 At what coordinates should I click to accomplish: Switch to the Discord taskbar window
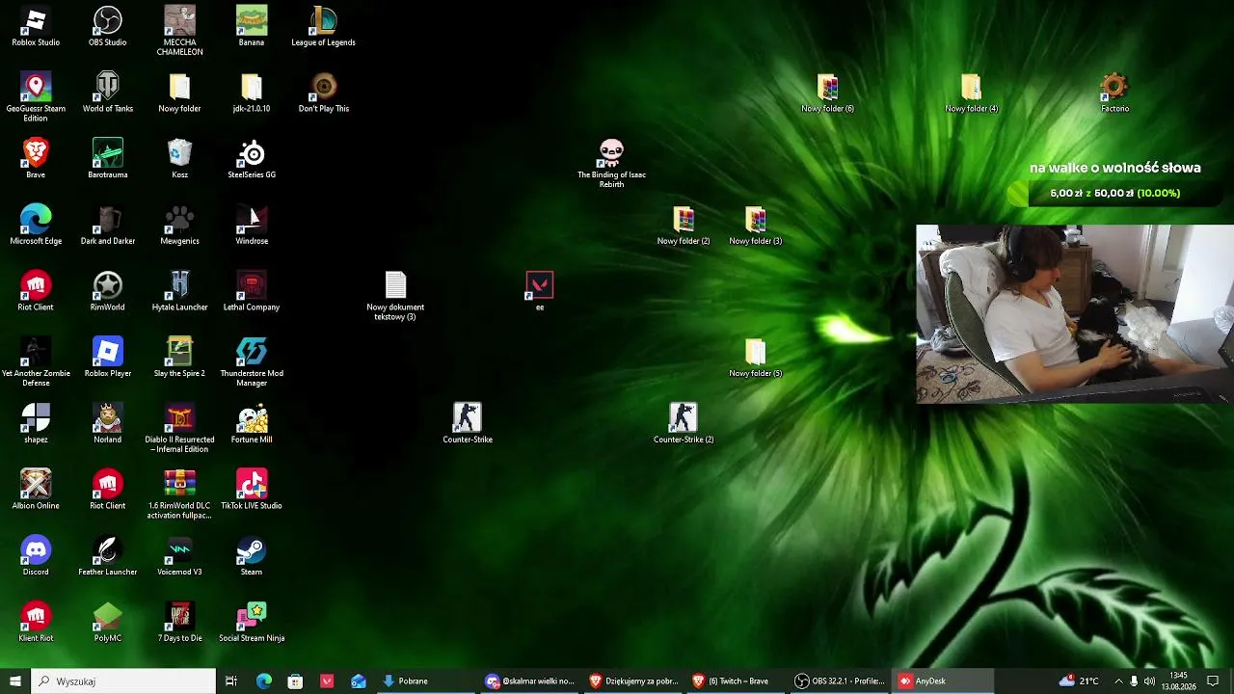click(x=529, y=681)
